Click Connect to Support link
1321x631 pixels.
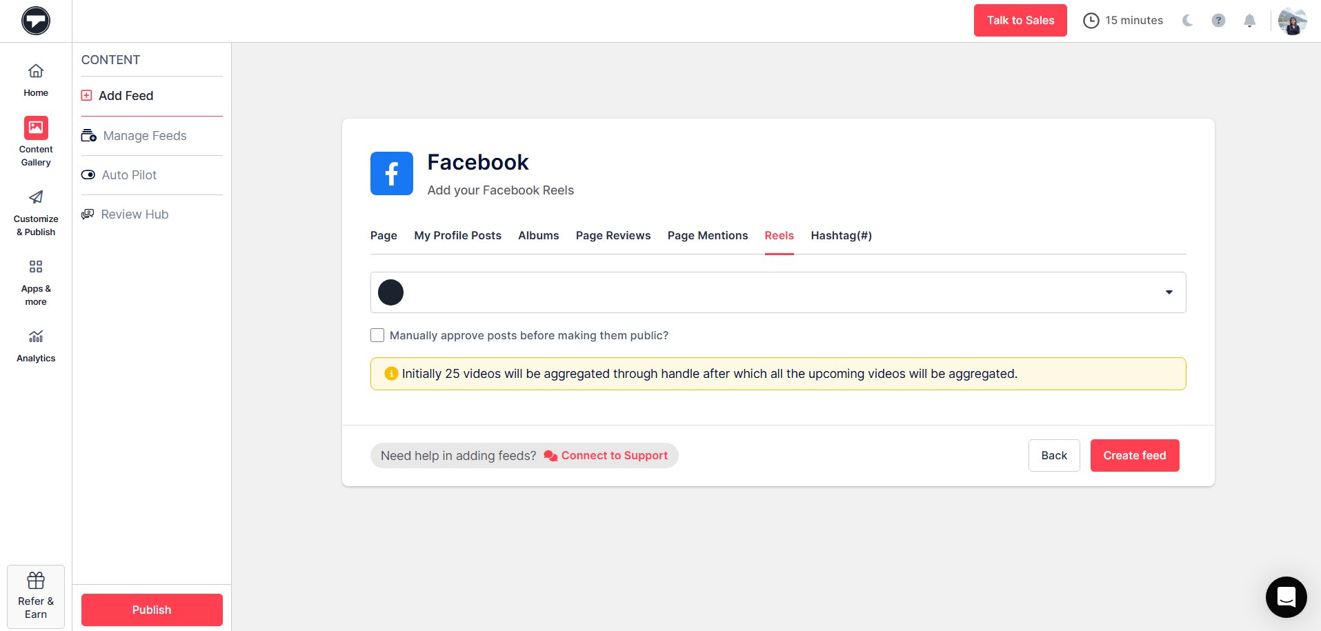[614, 456]
